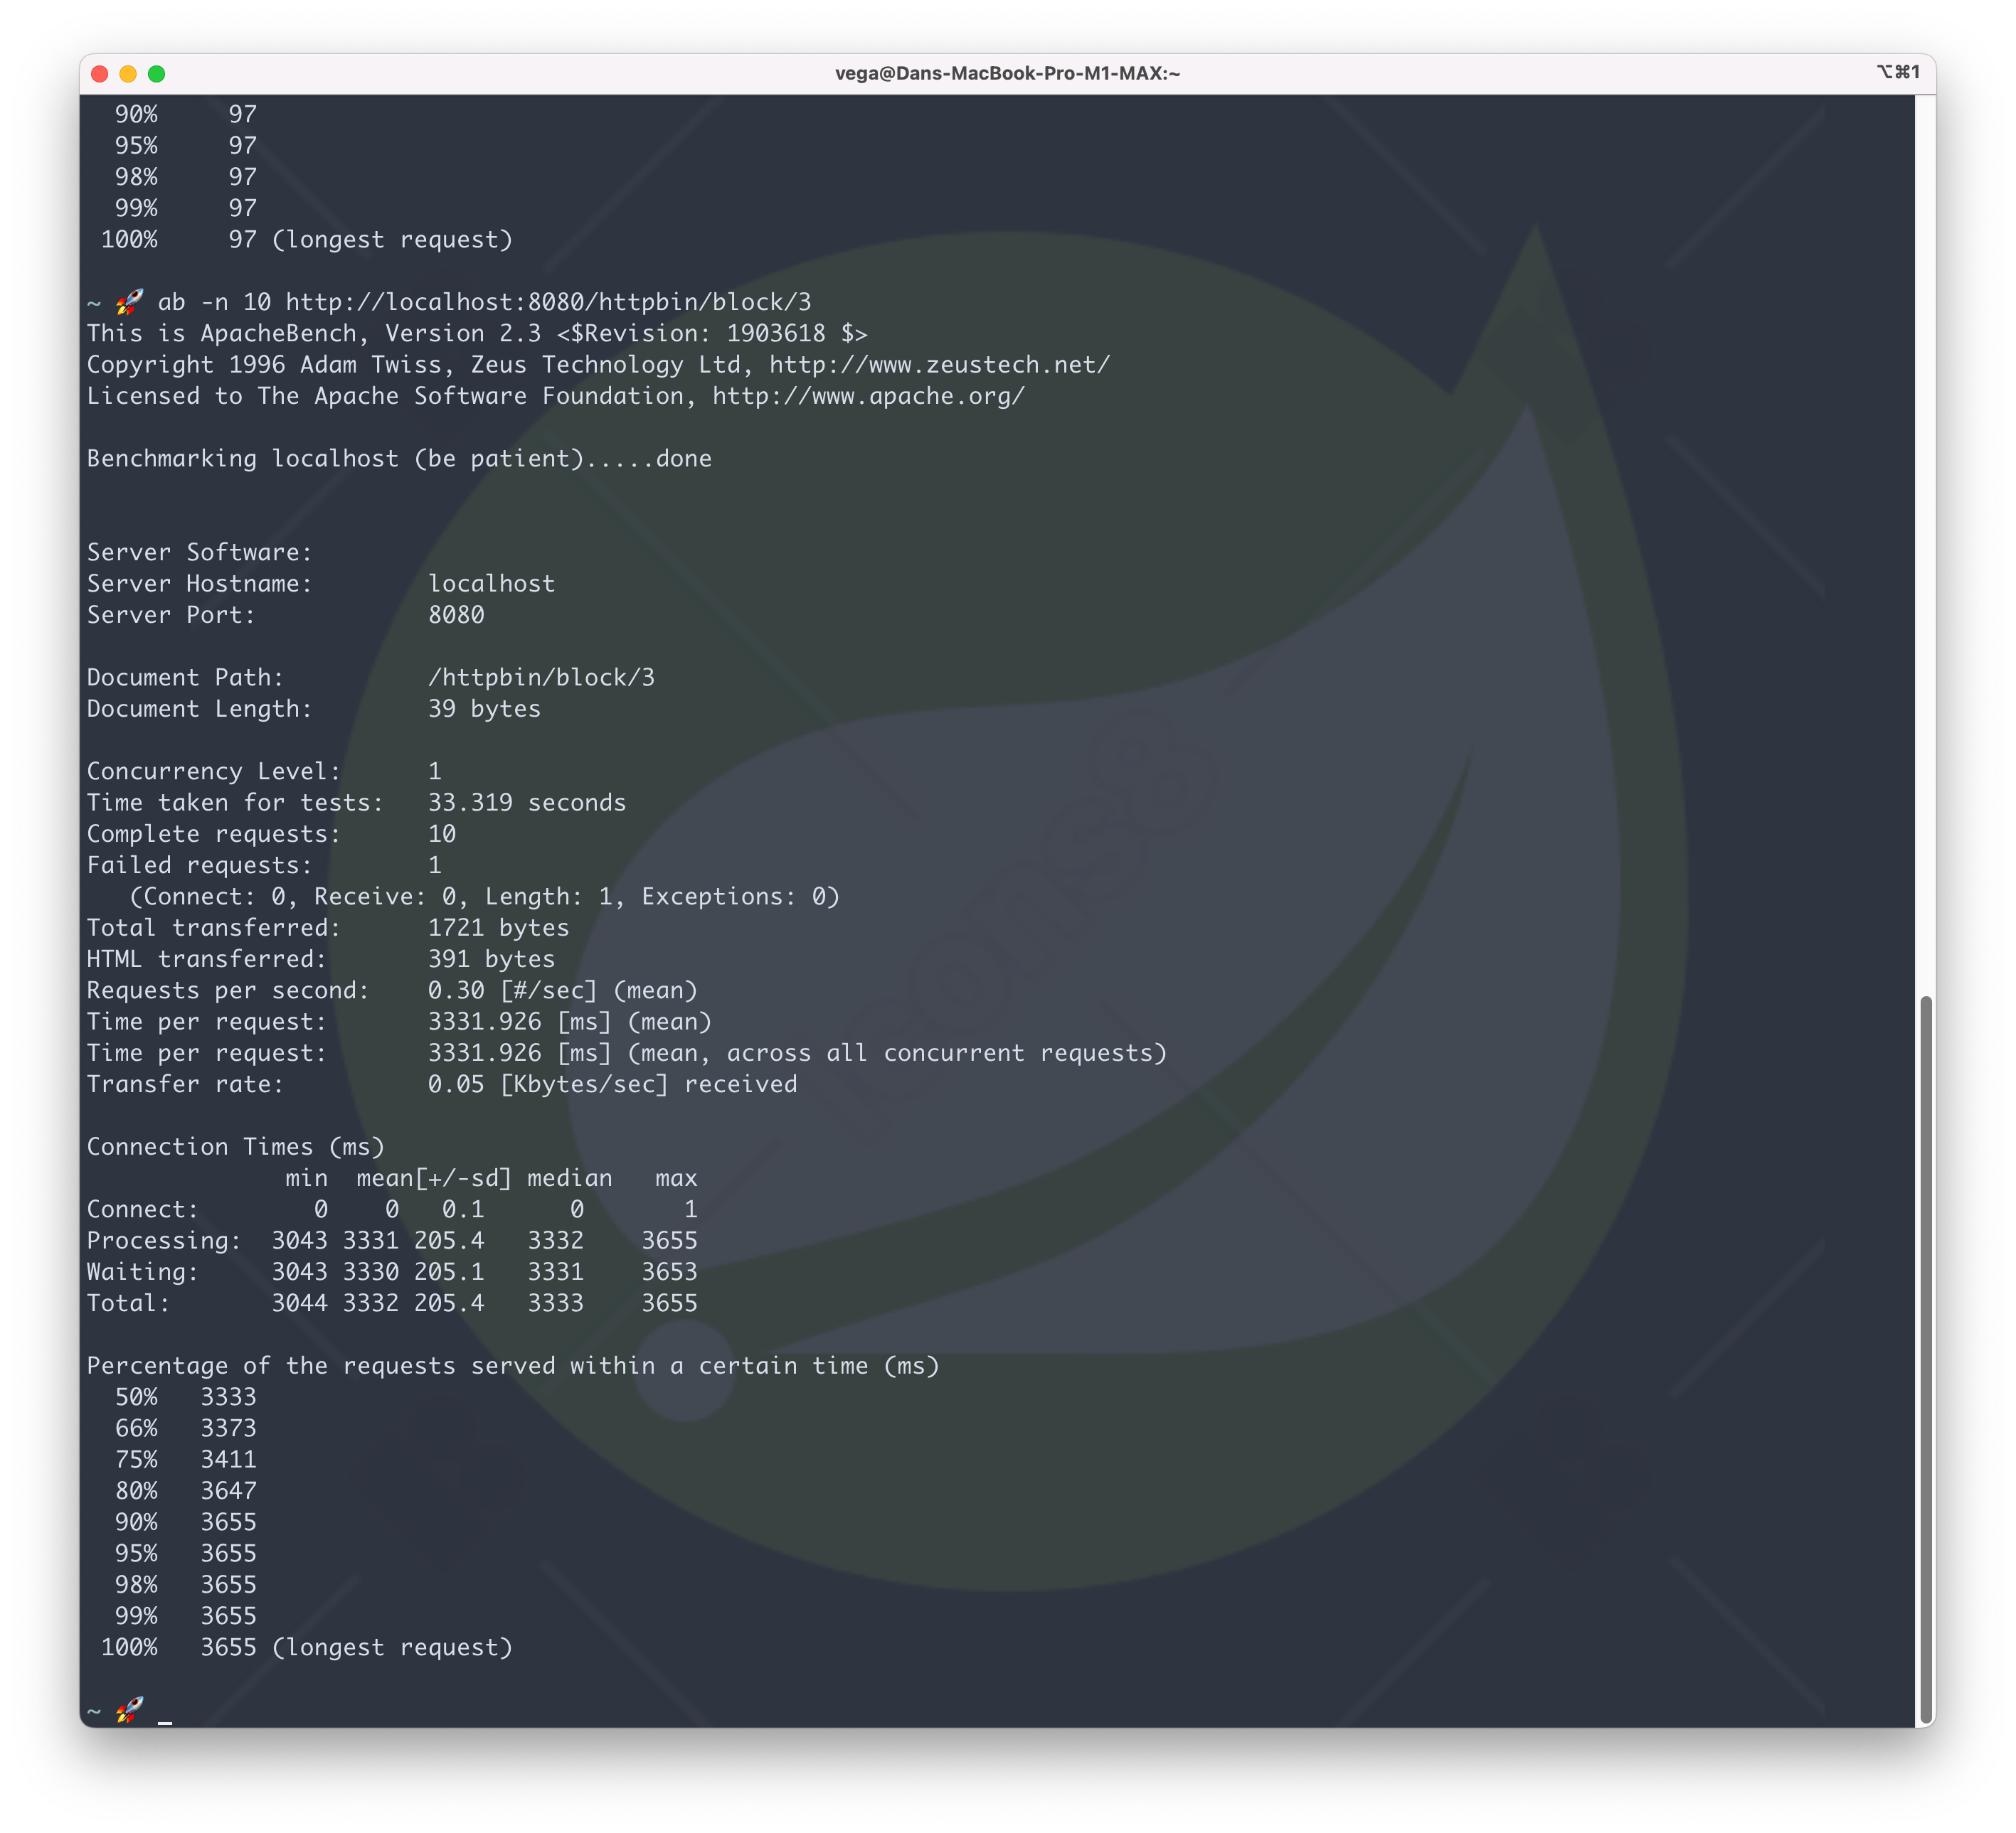Click the Document Path value /httpbin/block/3
This screenshot has width=2016, height=1833.
pyautogui.click(x=541, y=678)
